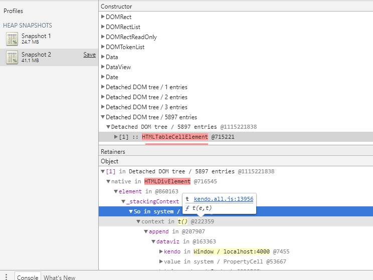
Task: Select the Snapshot 2 heap snapshot icon
Action: pos(12,58)
